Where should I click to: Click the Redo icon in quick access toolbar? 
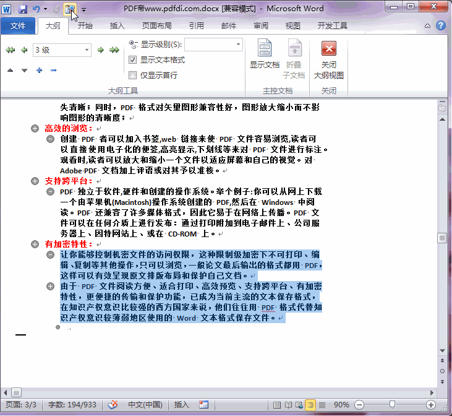tap(56, 9)
